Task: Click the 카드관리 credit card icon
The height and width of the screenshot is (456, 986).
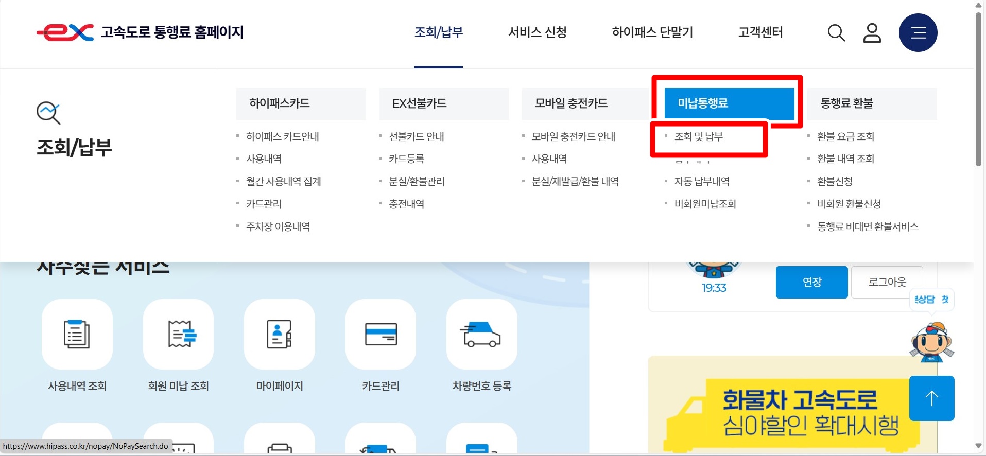Action: pyautogui.click(x=380, y=334)
